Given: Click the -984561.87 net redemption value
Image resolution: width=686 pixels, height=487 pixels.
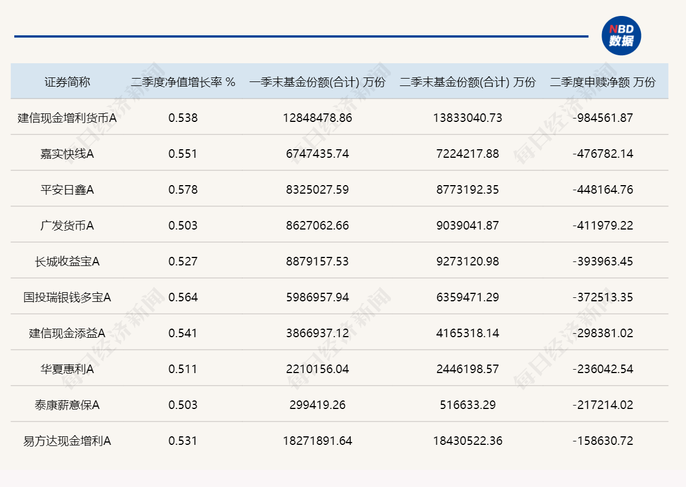Looking at the screenshot, I should click(603, 118).
